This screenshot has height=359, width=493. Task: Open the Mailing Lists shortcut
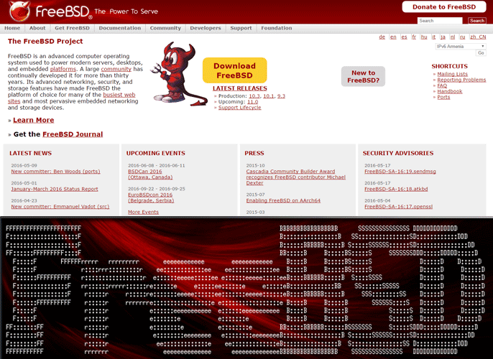[452, 74]
